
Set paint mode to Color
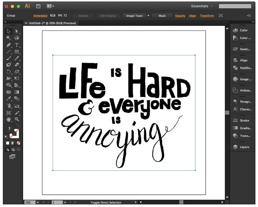click(8, 143)
